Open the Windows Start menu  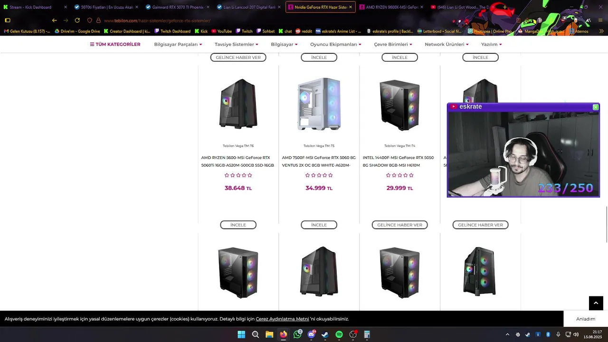(241, 334)
